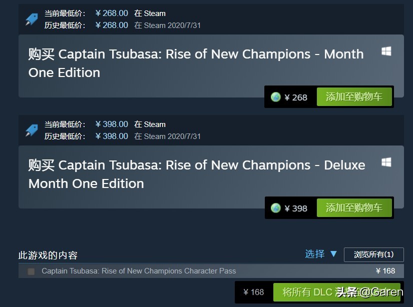
Task: Open the Captain Tsubasa Character Pass DLC link
Action: pos(139,271)
